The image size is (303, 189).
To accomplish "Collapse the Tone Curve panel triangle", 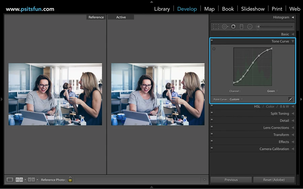I will (293, 41).
